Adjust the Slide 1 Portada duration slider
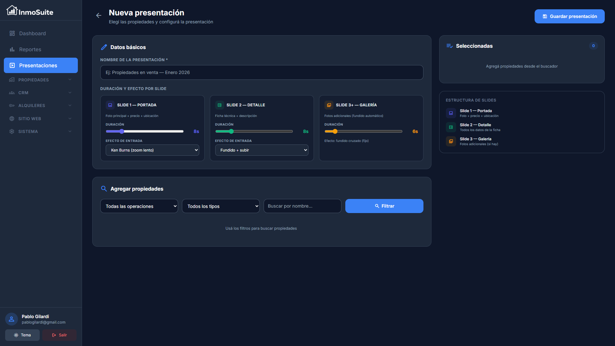 point(122,131)
